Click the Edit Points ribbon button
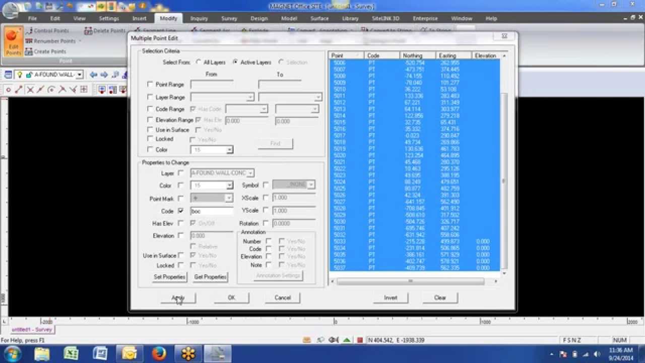This screenshot has width=645, height=363. pyautogui.click(x=14, y=41)
